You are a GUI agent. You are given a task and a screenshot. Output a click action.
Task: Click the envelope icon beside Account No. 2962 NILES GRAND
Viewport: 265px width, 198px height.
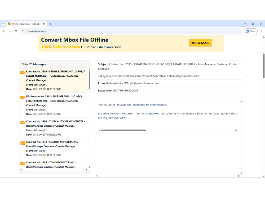tap(23, 97)
